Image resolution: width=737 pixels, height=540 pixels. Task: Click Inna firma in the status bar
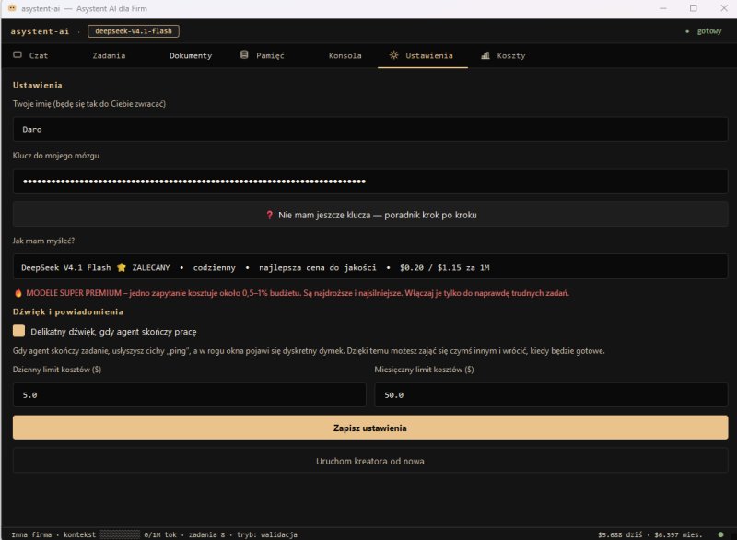31,534
